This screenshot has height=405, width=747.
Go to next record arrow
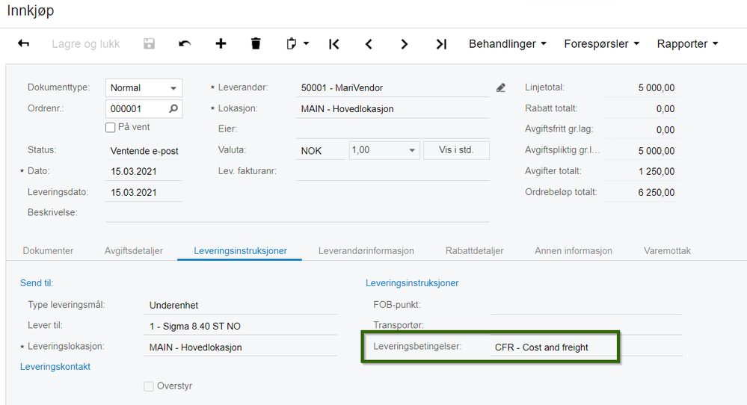[405, 44]
